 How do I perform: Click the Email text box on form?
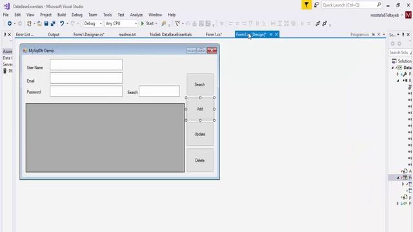point(86,78)
